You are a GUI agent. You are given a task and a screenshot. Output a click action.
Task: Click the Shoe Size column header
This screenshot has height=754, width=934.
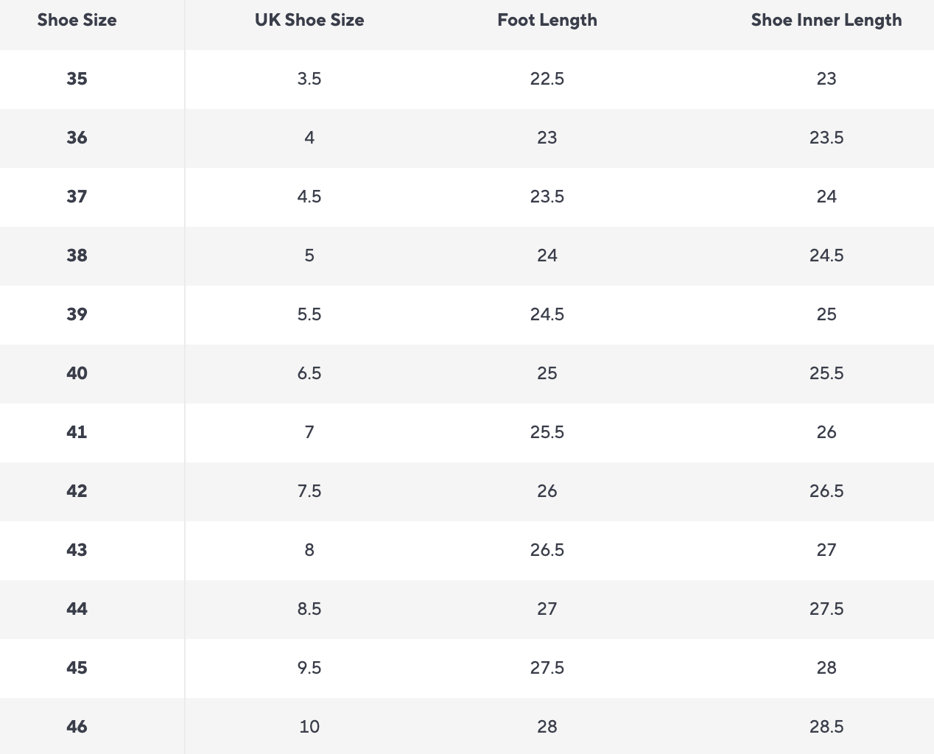pyautogui.click(x=77, y=21)
